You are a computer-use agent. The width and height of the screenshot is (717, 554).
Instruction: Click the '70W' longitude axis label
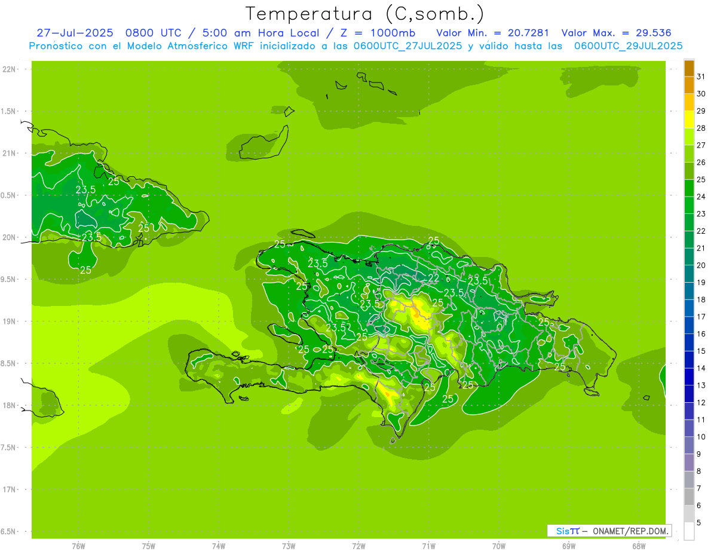coord(499,546)
